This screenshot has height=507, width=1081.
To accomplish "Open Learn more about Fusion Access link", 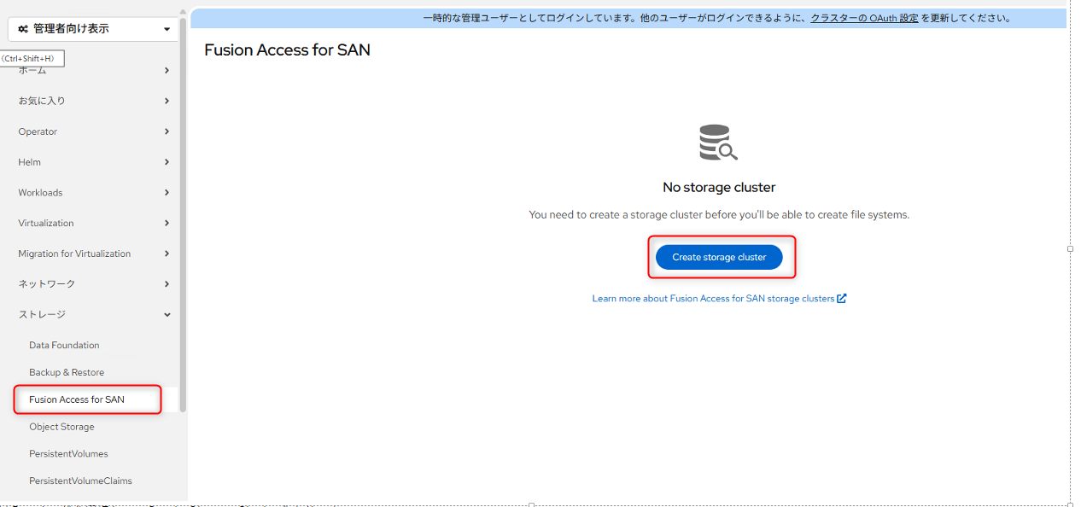I will tap(713, 299).
